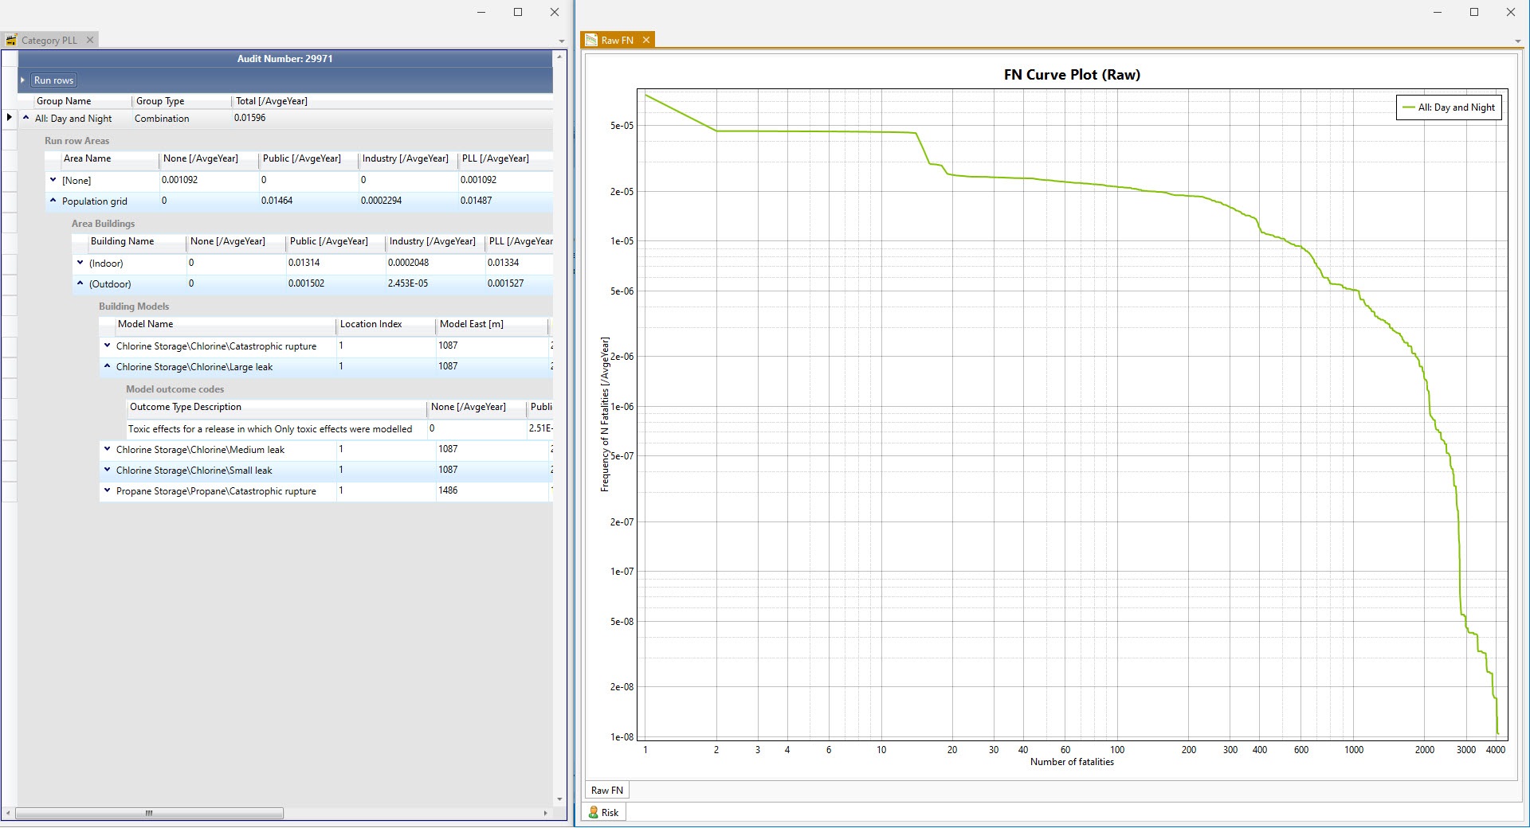Collapse the Chlorine Large leak model row
The height and width of the screenshot is (828, 1530).
point(108,366)
